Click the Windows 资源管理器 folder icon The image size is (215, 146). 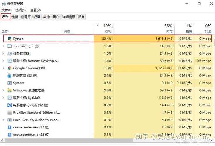(9, 90)
